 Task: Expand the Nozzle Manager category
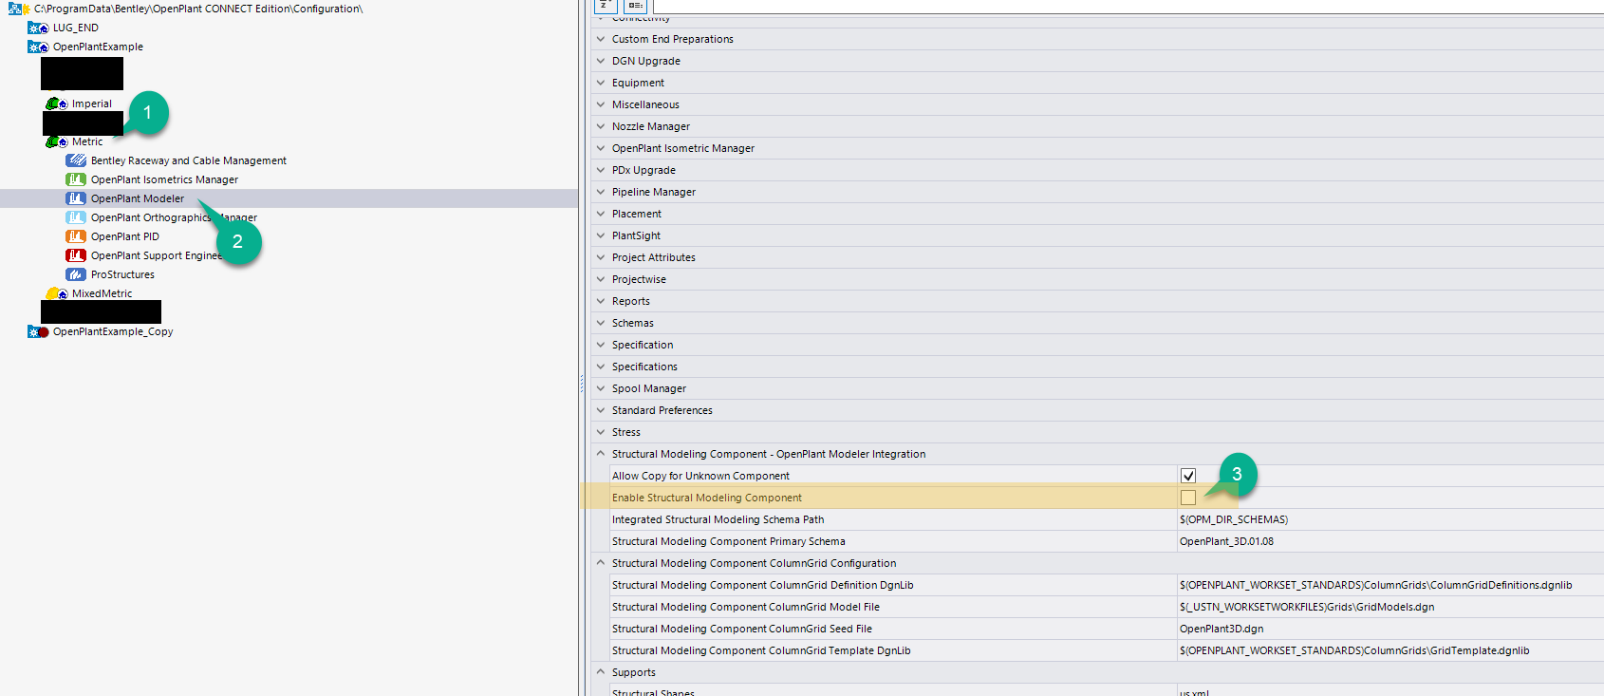point(601,126)
